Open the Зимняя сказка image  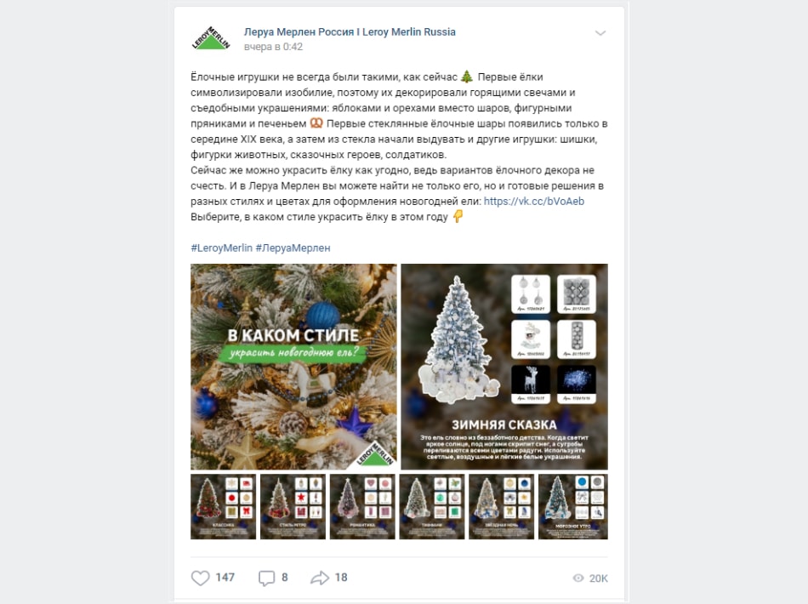pyautogui.click(x=504, y=367)
